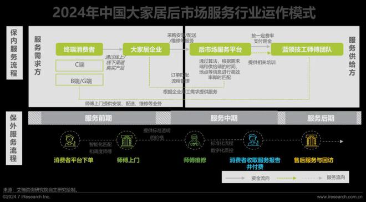Select the 终端消费者 green box

coord(79,49)
